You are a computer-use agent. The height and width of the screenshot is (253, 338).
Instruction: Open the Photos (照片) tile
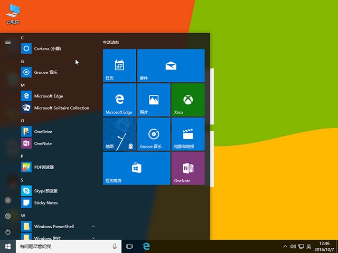pyautogui.click(x=153, y=100)
